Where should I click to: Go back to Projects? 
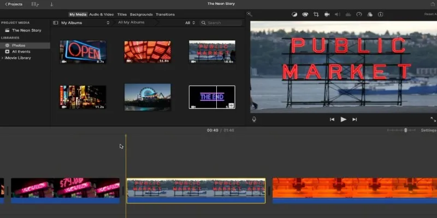14,4
